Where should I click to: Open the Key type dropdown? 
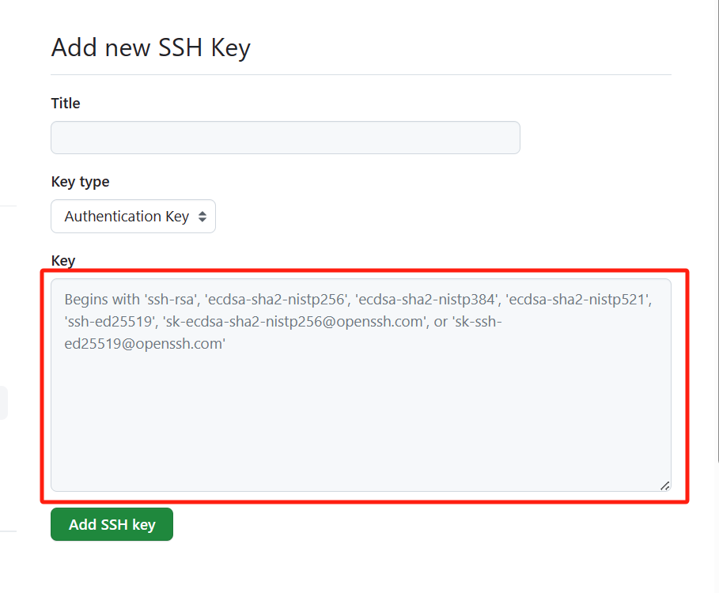133,217
